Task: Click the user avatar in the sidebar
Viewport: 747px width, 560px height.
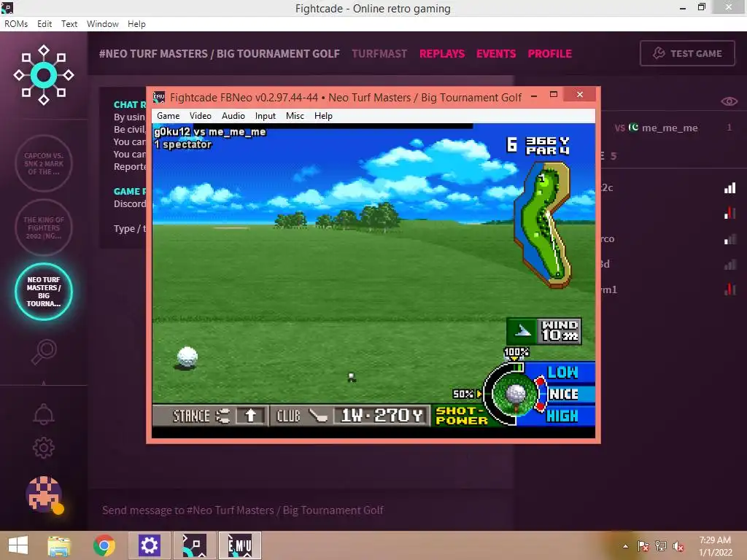Action: [44, 494]
